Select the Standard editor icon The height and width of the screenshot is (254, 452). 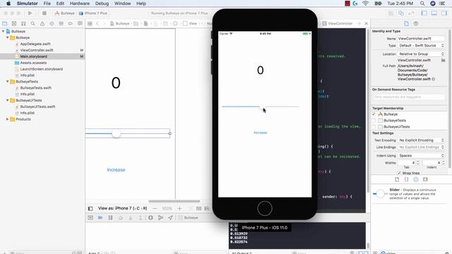tap(391, 13)
